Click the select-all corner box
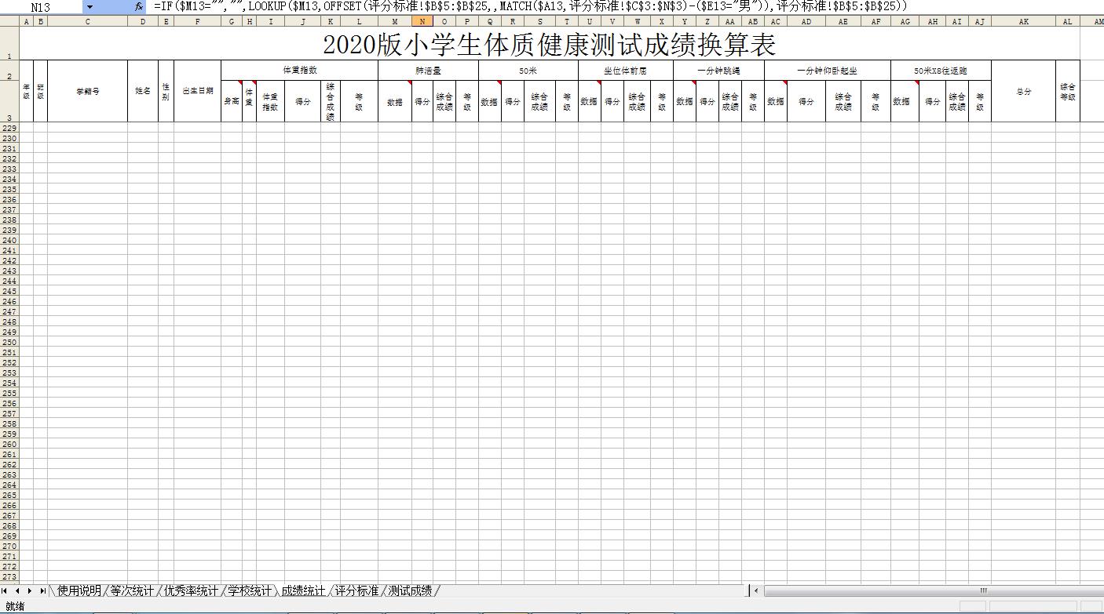 click(x=9, y=22)
